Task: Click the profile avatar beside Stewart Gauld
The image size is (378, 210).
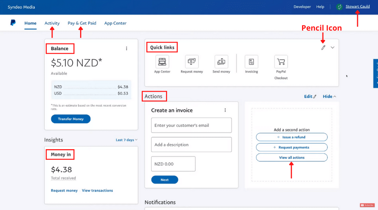Action: coord(339,7)
